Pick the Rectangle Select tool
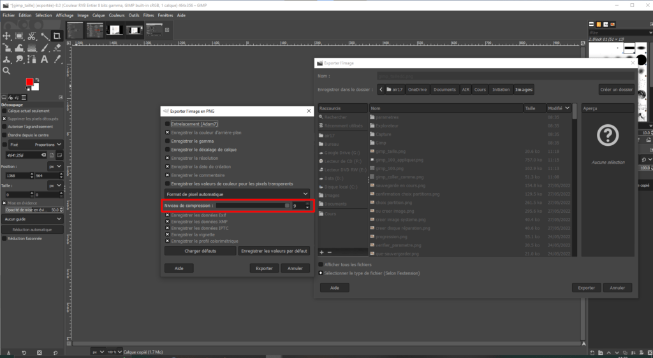 click(19, 36)
